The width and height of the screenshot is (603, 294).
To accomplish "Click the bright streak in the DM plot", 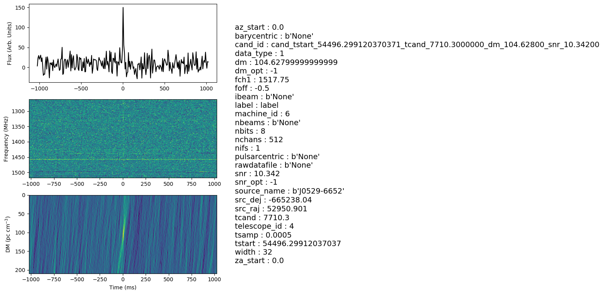I will click(x=123, y=232).
